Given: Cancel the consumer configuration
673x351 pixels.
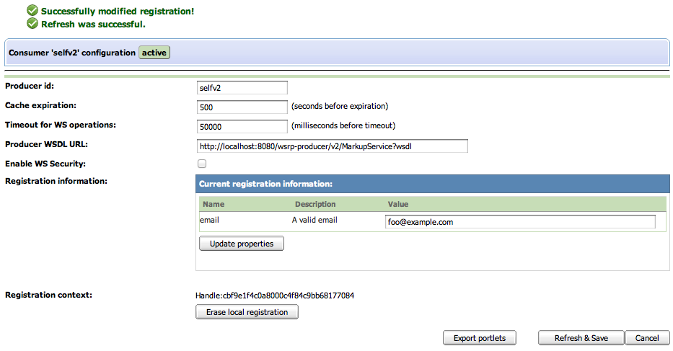Looking at the screenshot, I should (647, 338).
